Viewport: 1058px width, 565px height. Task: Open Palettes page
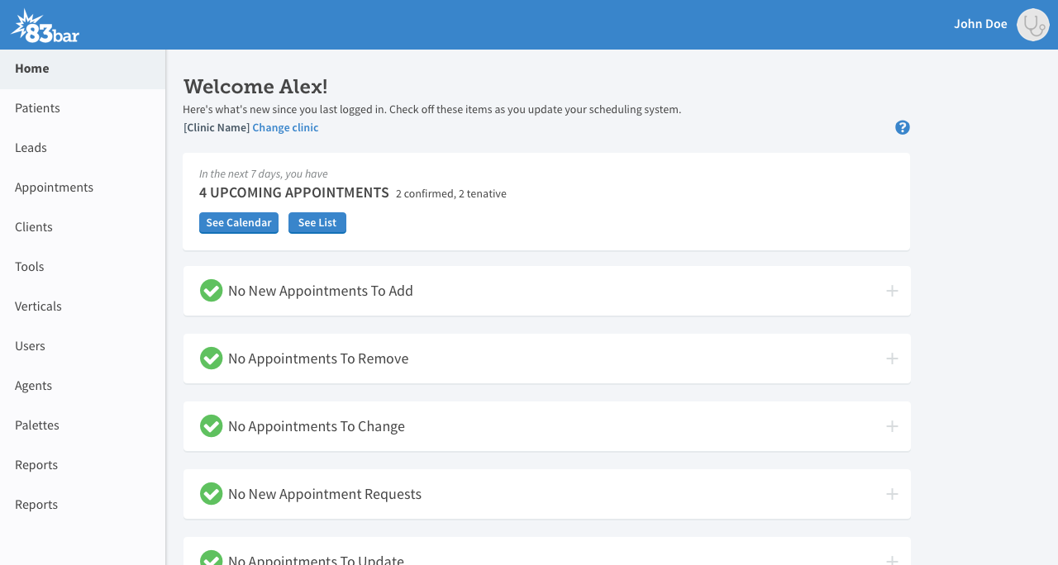point(83,425)
